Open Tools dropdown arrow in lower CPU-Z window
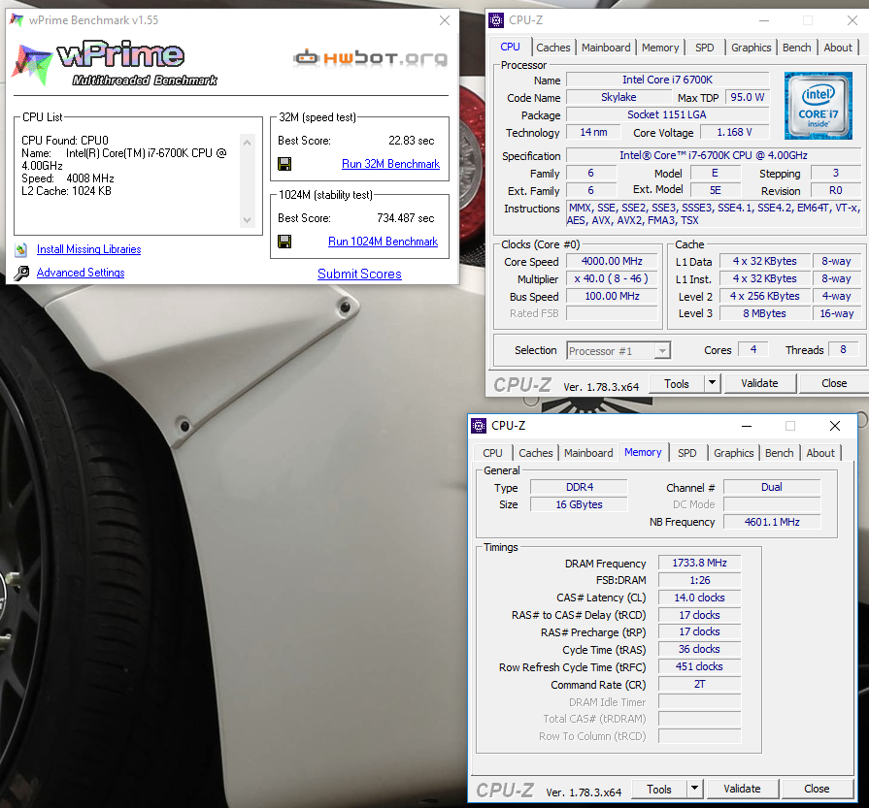The image size is (869, 808). pyautogui.click(x=694, y=789)
